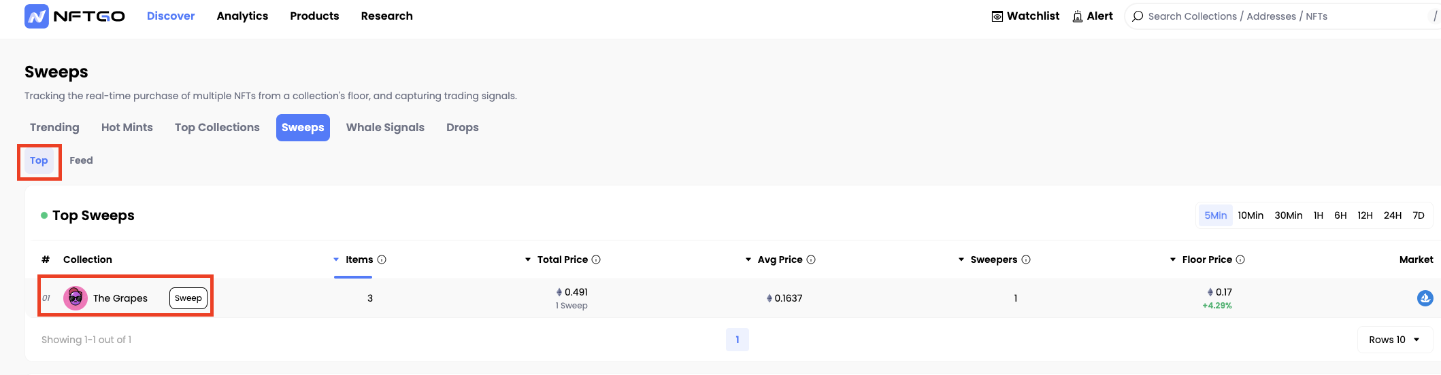
Task: Open the Analytics nav link
Action: pos(242,16)
